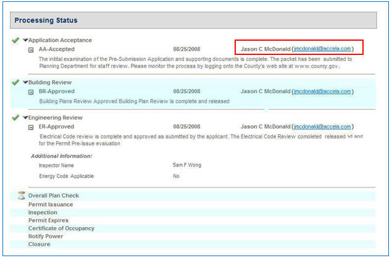This screenshot has height=258, width=392.
Task: Select the Closure step
Action: coord(39,244)
